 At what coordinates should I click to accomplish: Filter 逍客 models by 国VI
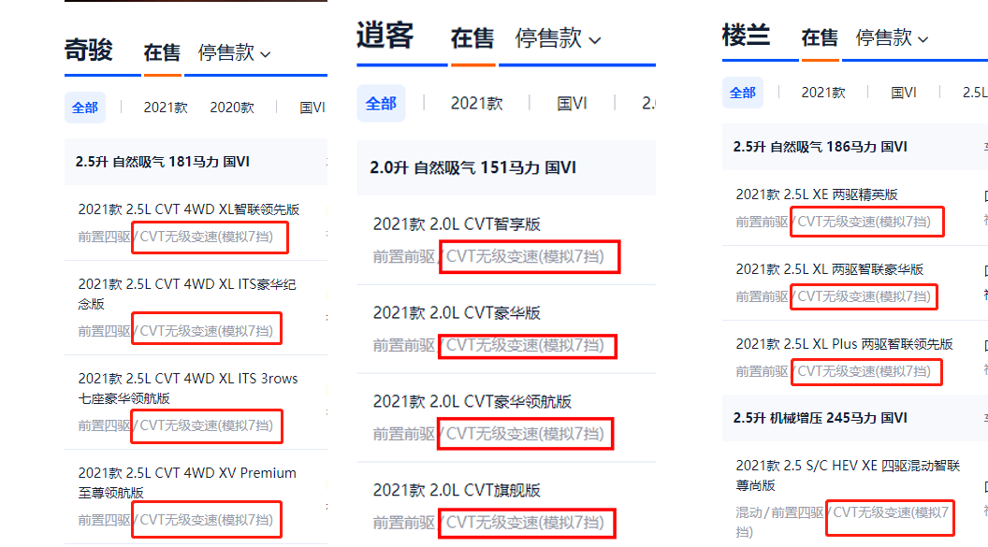click(x=573, y=103)
